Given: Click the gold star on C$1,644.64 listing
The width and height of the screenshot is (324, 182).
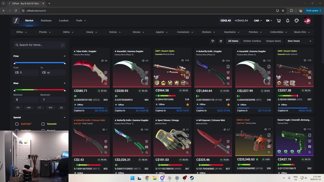Looking at the screenshot, I should pyautogui.click(x=228, y=104).
